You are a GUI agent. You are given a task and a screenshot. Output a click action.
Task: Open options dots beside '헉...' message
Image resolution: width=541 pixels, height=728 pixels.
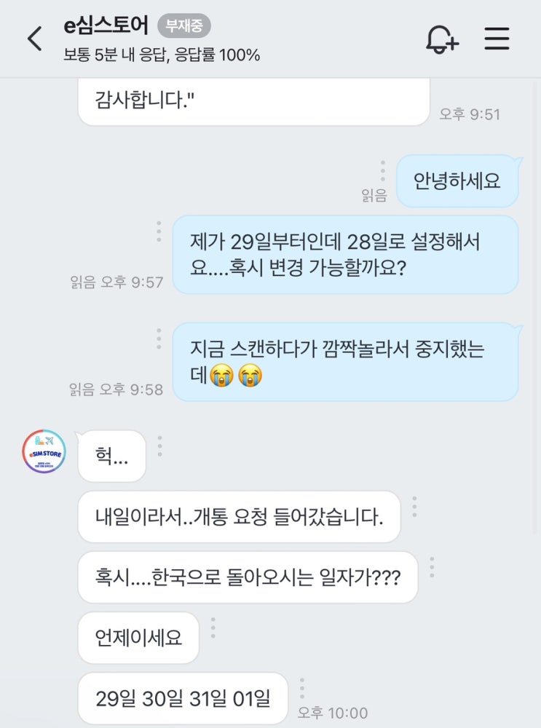(160, 446)
